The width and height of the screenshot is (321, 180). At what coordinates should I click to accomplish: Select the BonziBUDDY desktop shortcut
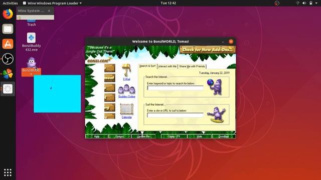(x=31, y=66)
